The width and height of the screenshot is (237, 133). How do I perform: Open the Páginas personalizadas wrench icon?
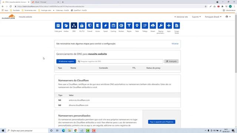(161, 25)
